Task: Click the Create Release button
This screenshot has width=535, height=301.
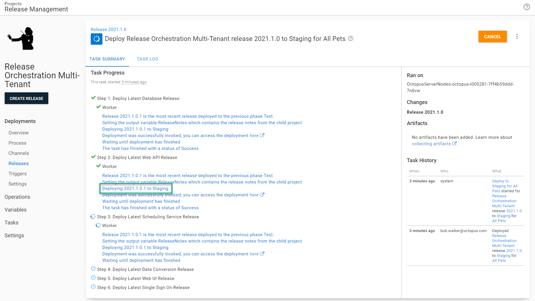Action: click(26, 98)
